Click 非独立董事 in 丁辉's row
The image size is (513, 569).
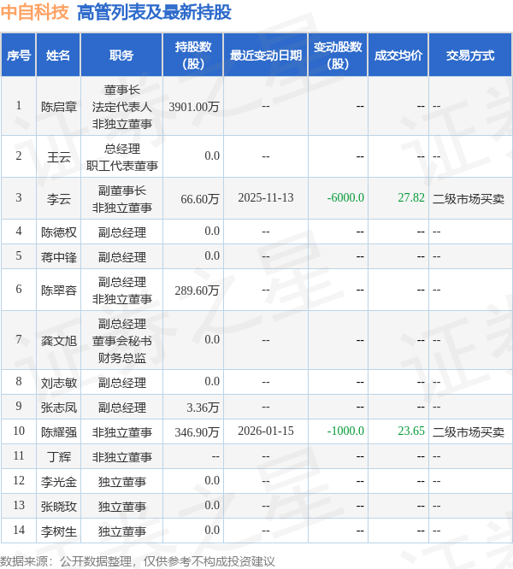point(122,457)
